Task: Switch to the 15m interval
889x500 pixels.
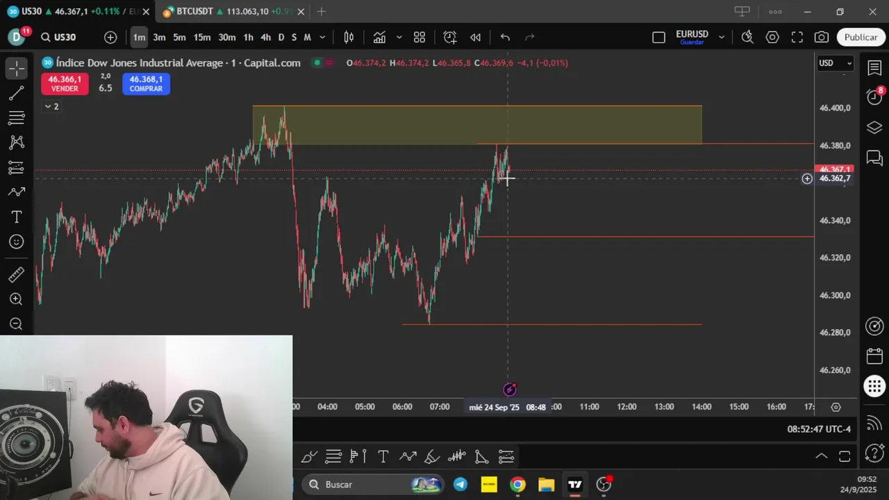Action: click(202, 37)
